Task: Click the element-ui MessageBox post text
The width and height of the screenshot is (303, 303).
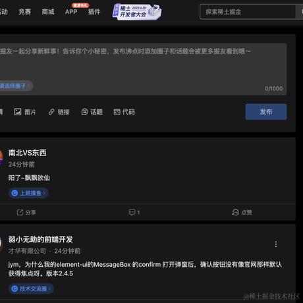Action: point(145,269)
